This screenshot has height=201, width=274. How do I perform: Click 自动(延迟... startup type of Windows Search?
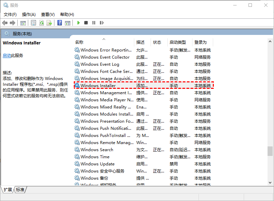coord(180,149)
